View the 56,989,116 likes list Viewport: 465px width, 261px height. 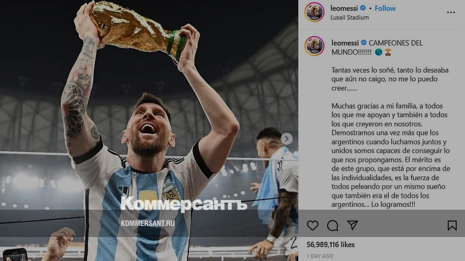coord(330,245)
